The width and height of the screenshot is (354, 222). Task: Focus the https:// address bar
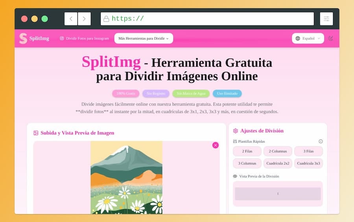[207, 19]
